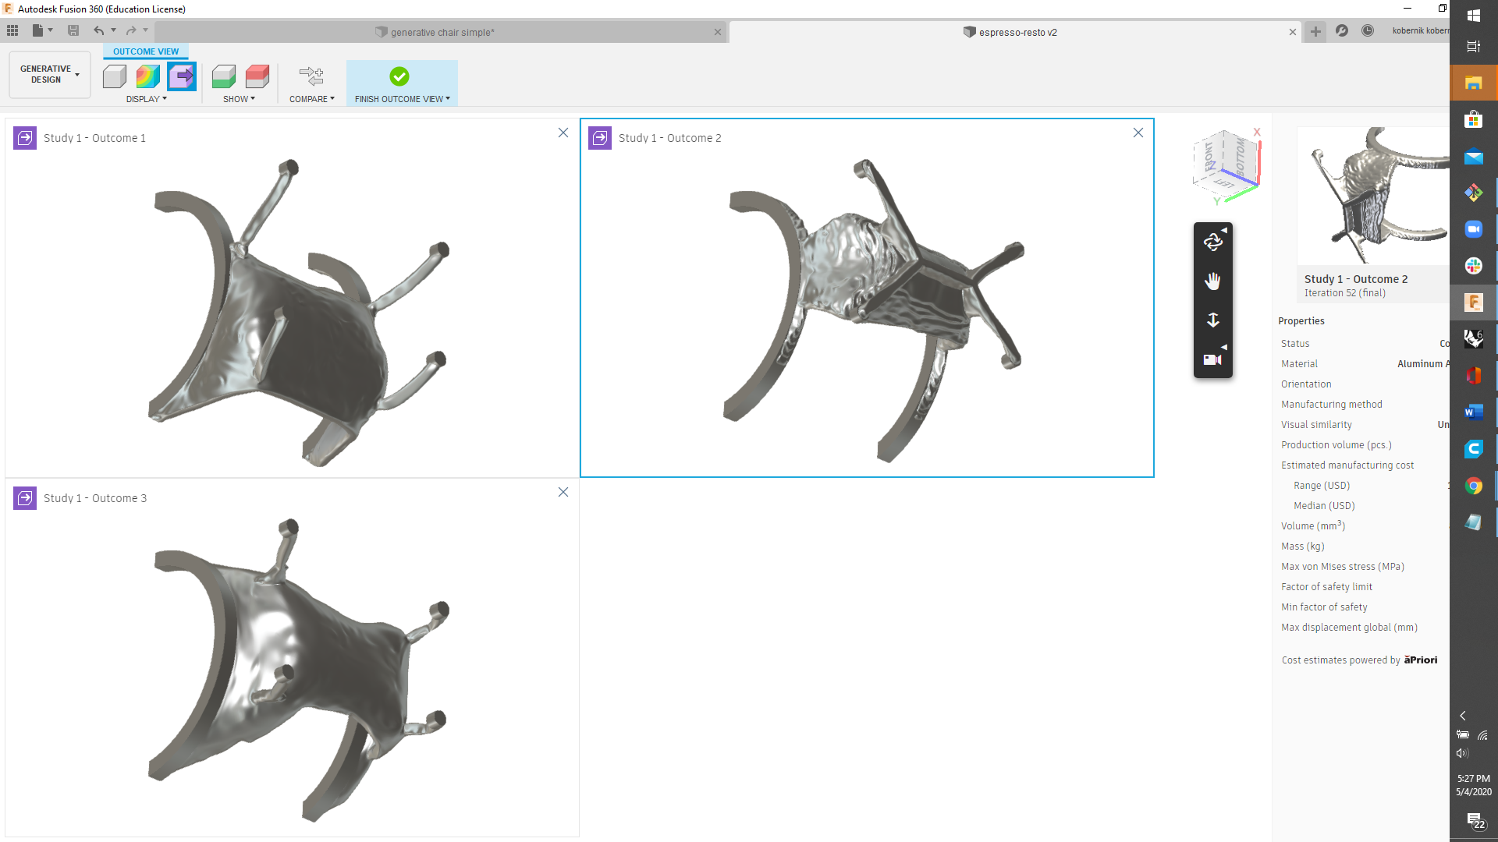Expand the Compare dropdown
This screenshot has height=842, width=1498.
[x=311, y=99]
